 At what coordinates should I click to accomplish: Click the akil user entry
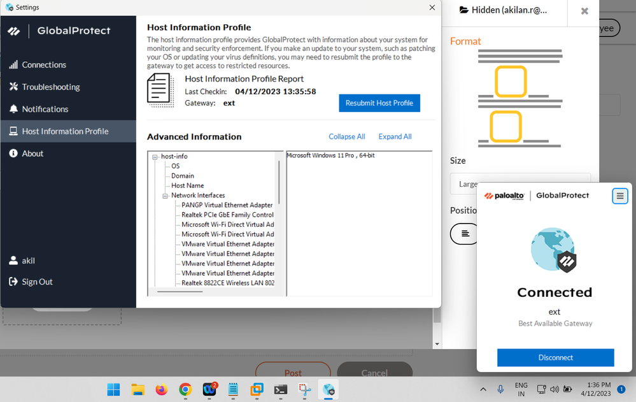[28, 261]
